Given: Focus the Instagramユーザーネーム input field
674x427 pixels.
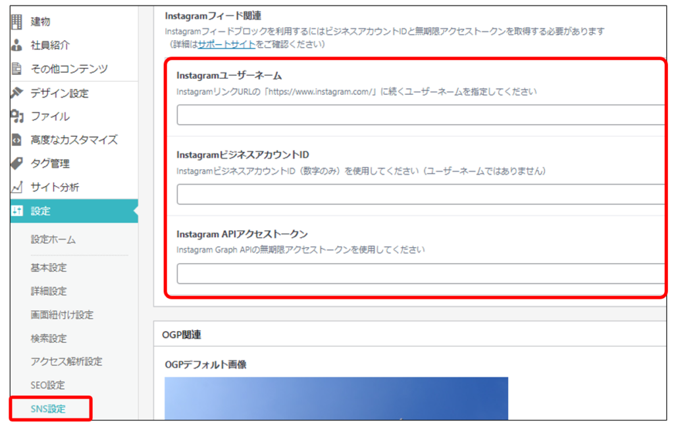Looking at the screenshot, I should tap(421, 115).
